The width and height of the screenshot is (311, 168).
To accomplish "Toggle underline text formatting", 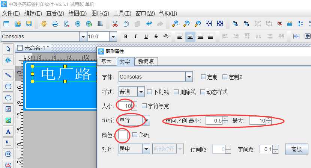I will click(146, 36).
